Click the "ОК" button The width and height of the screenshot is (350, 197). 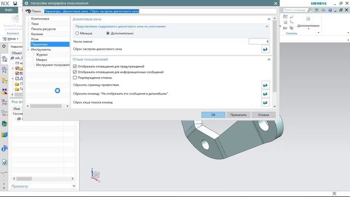pos(213,115)
